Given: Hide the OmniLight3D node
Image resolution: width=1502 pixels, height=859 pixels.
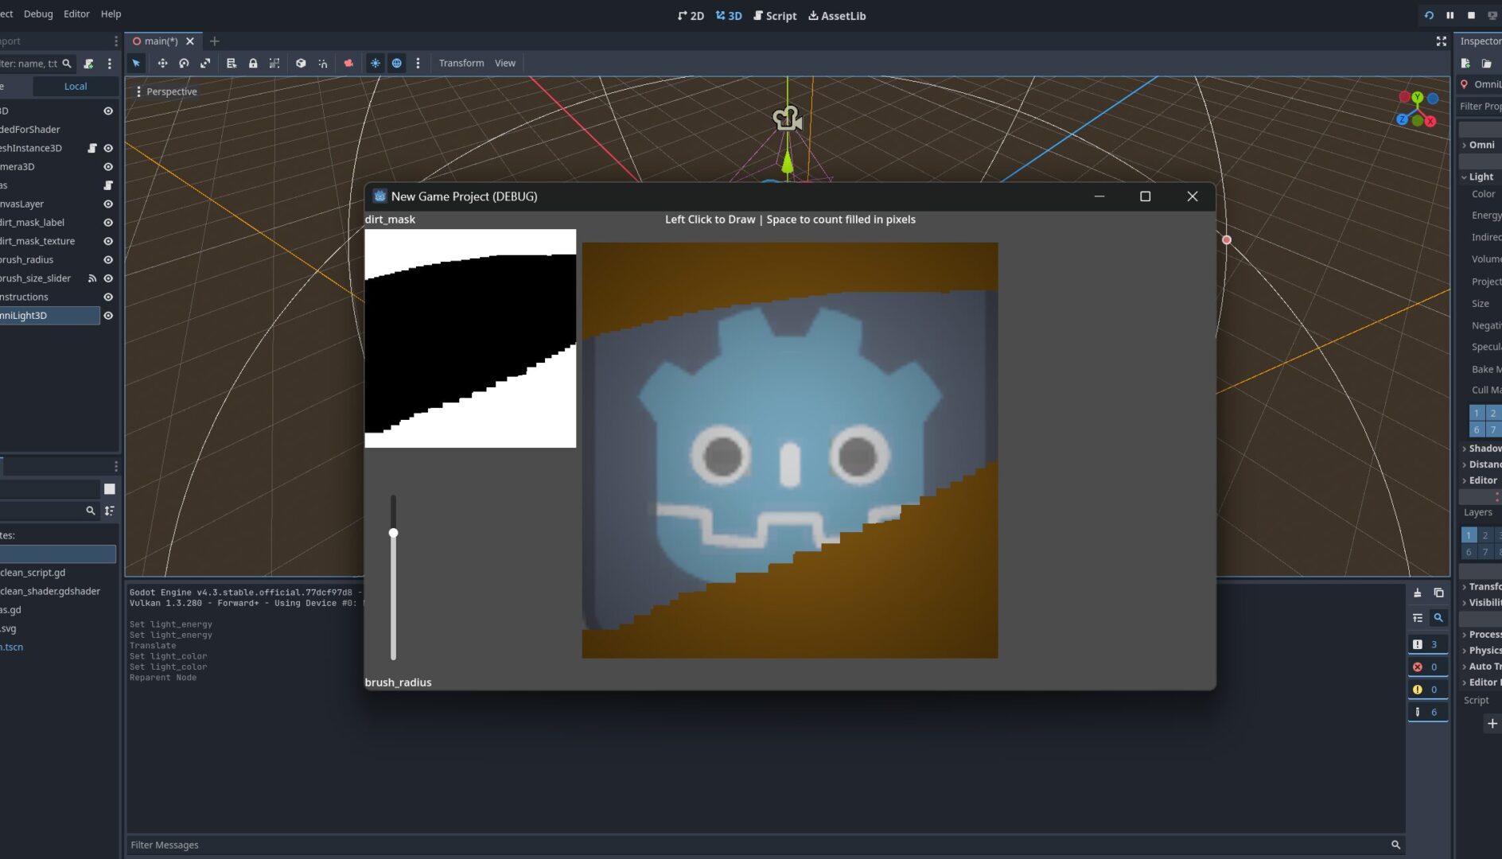Looking at the screenshot, I should (x=108, y=316).
